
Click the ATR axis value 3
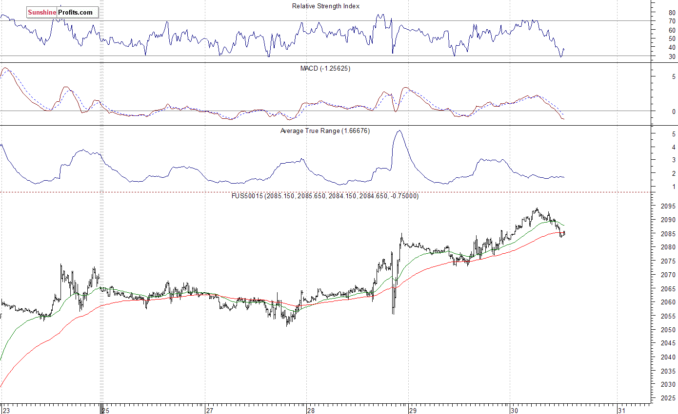tap(674, 160)
